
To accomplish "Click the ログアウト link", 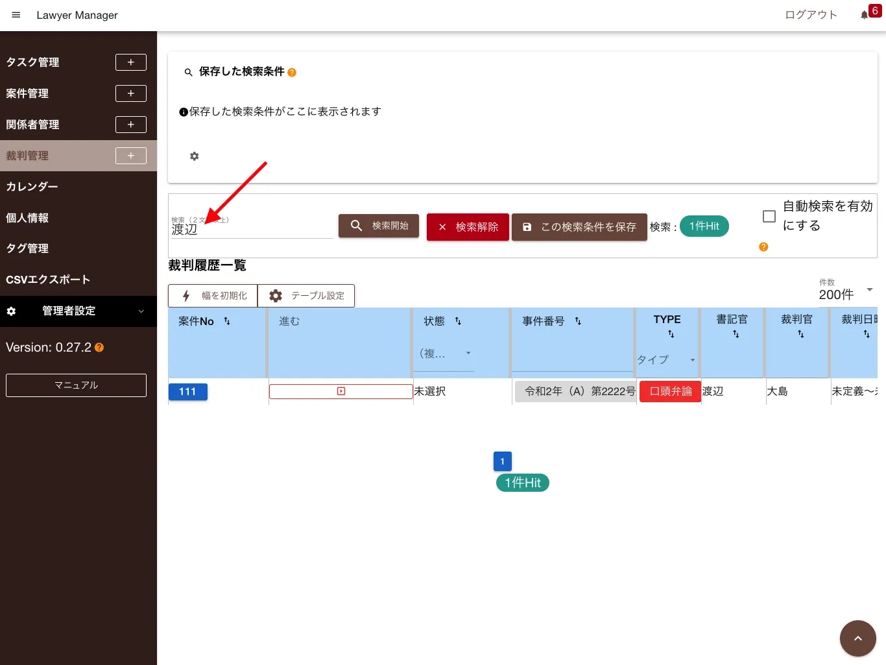I will click(811, 15).
